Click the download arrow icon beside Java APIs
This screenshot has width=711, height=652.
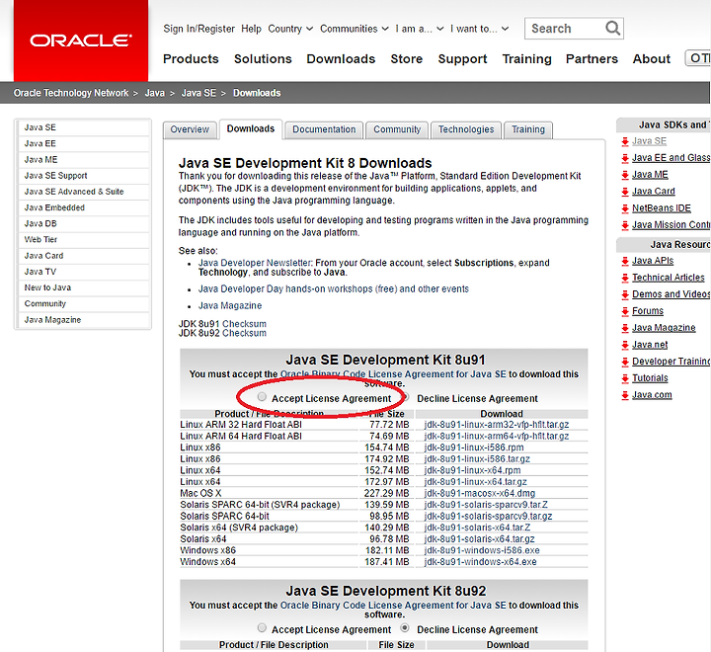pyautogui.click(x=625, y=261)
